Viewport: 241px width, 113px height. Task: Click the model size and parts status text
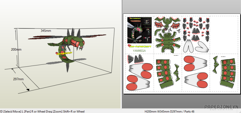169,111
